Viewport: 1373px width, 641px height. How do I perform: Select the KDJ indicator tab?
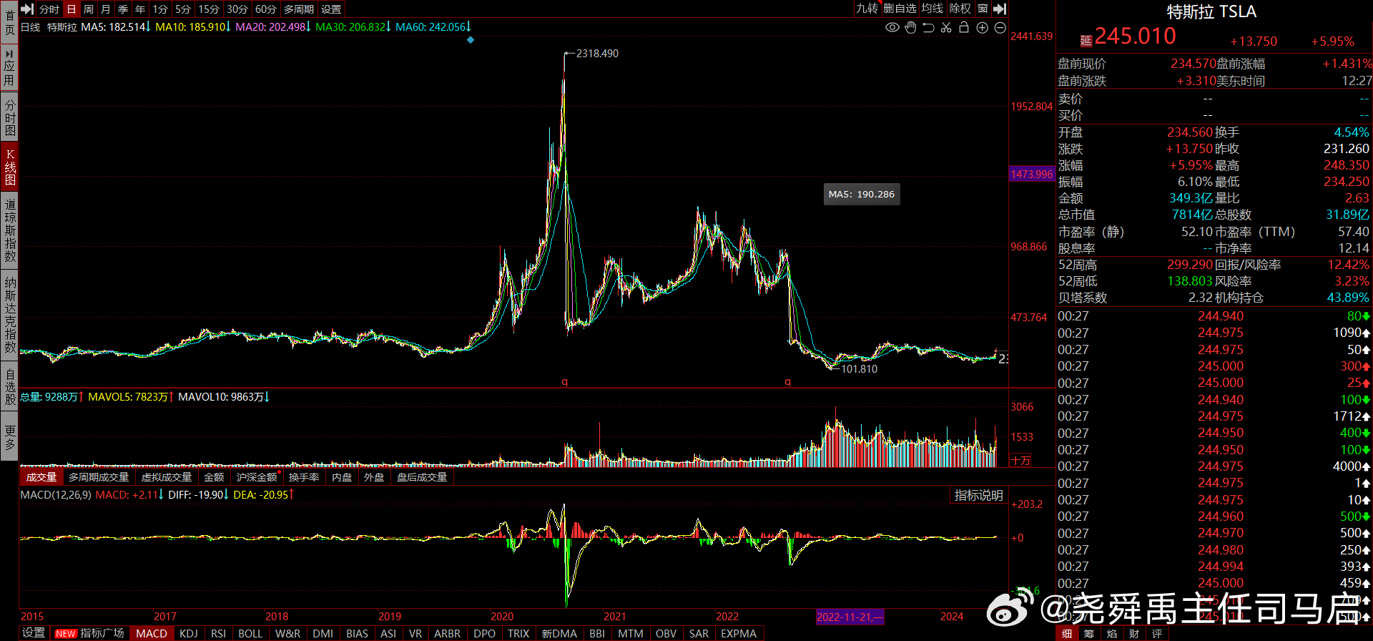(x=189, y=634)
